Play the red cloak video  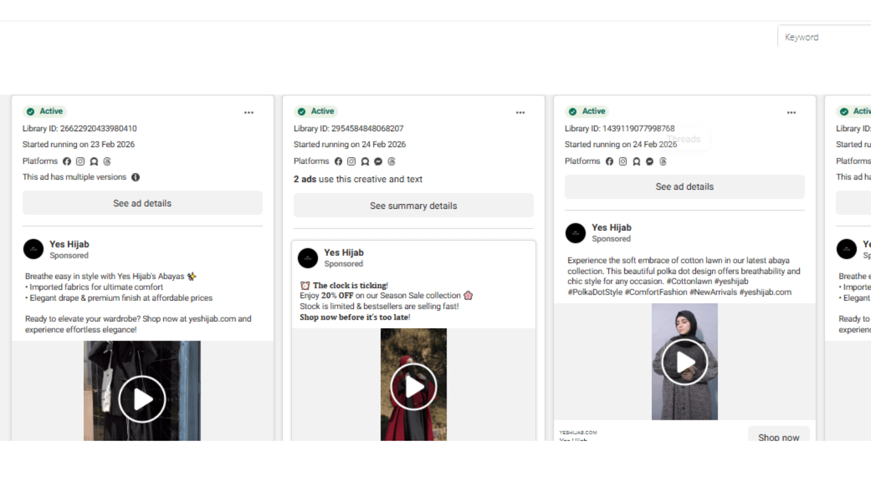413,387
